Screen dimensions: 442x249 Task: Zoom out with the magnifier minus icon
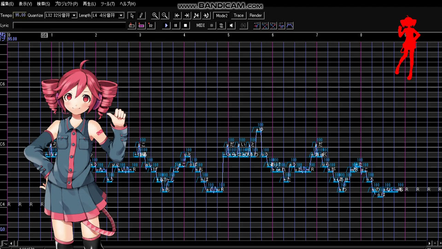(x=165, y=16)
